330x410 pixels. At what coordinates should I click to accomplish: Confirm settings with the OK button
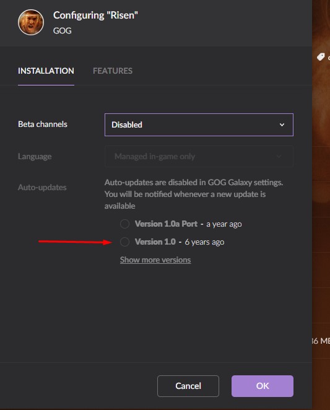point(263,386)
